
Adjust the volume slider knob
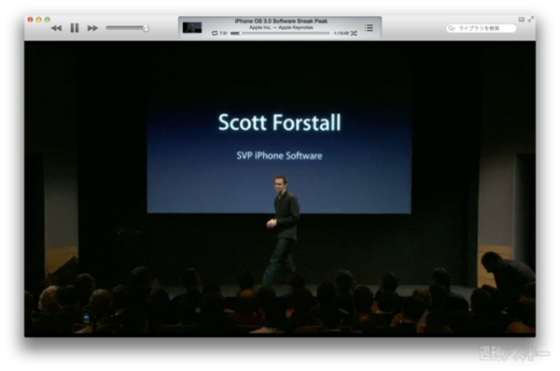click(146, 28)
